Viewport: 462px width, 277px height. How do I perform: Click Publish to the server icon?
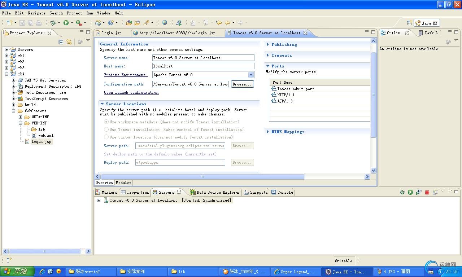point(435,192)
